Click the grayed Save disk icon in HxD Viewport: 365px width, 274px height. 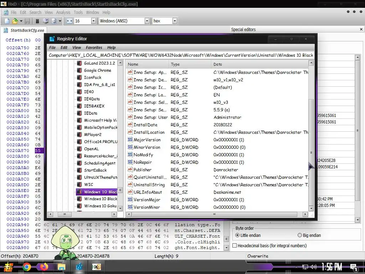pyautogui.click(x=27, y=21)
